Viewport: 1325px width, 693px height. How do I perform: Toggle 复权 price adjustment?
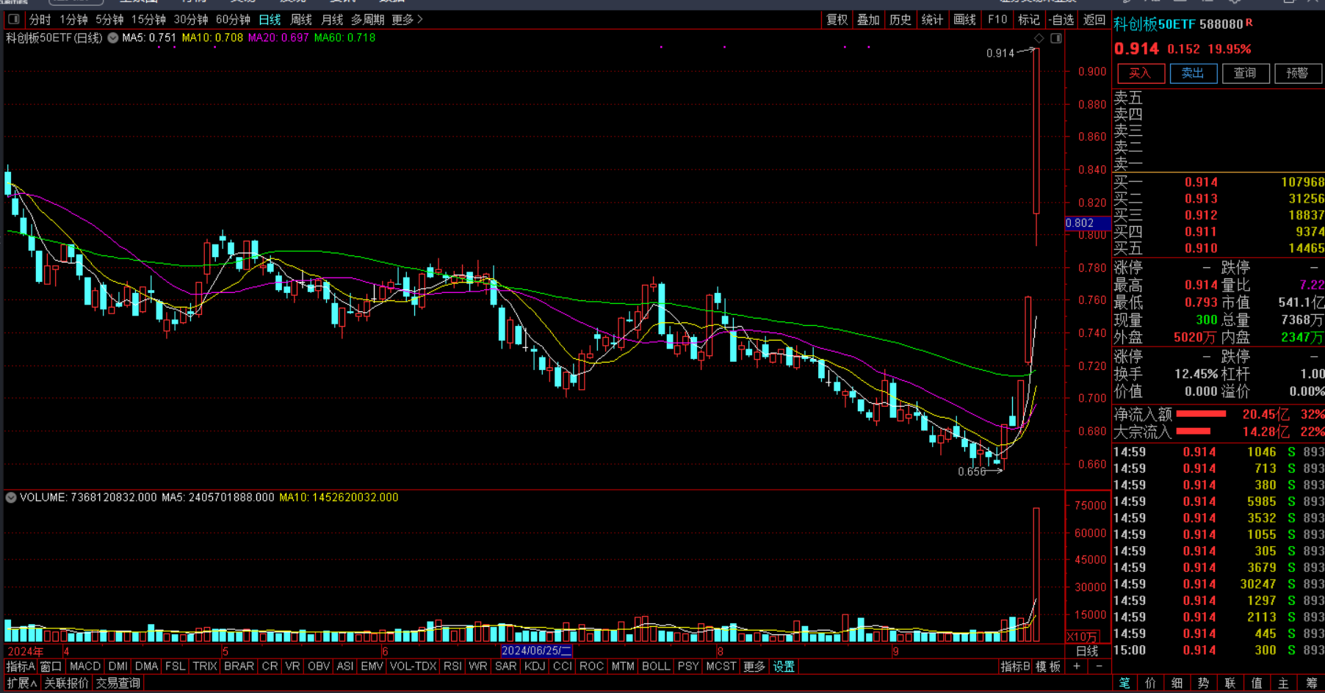click(837, 20)
